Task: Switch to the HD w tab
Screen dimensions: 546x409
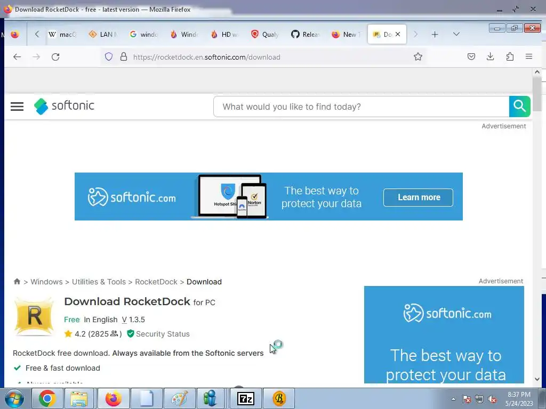Action: pos(224,34)
